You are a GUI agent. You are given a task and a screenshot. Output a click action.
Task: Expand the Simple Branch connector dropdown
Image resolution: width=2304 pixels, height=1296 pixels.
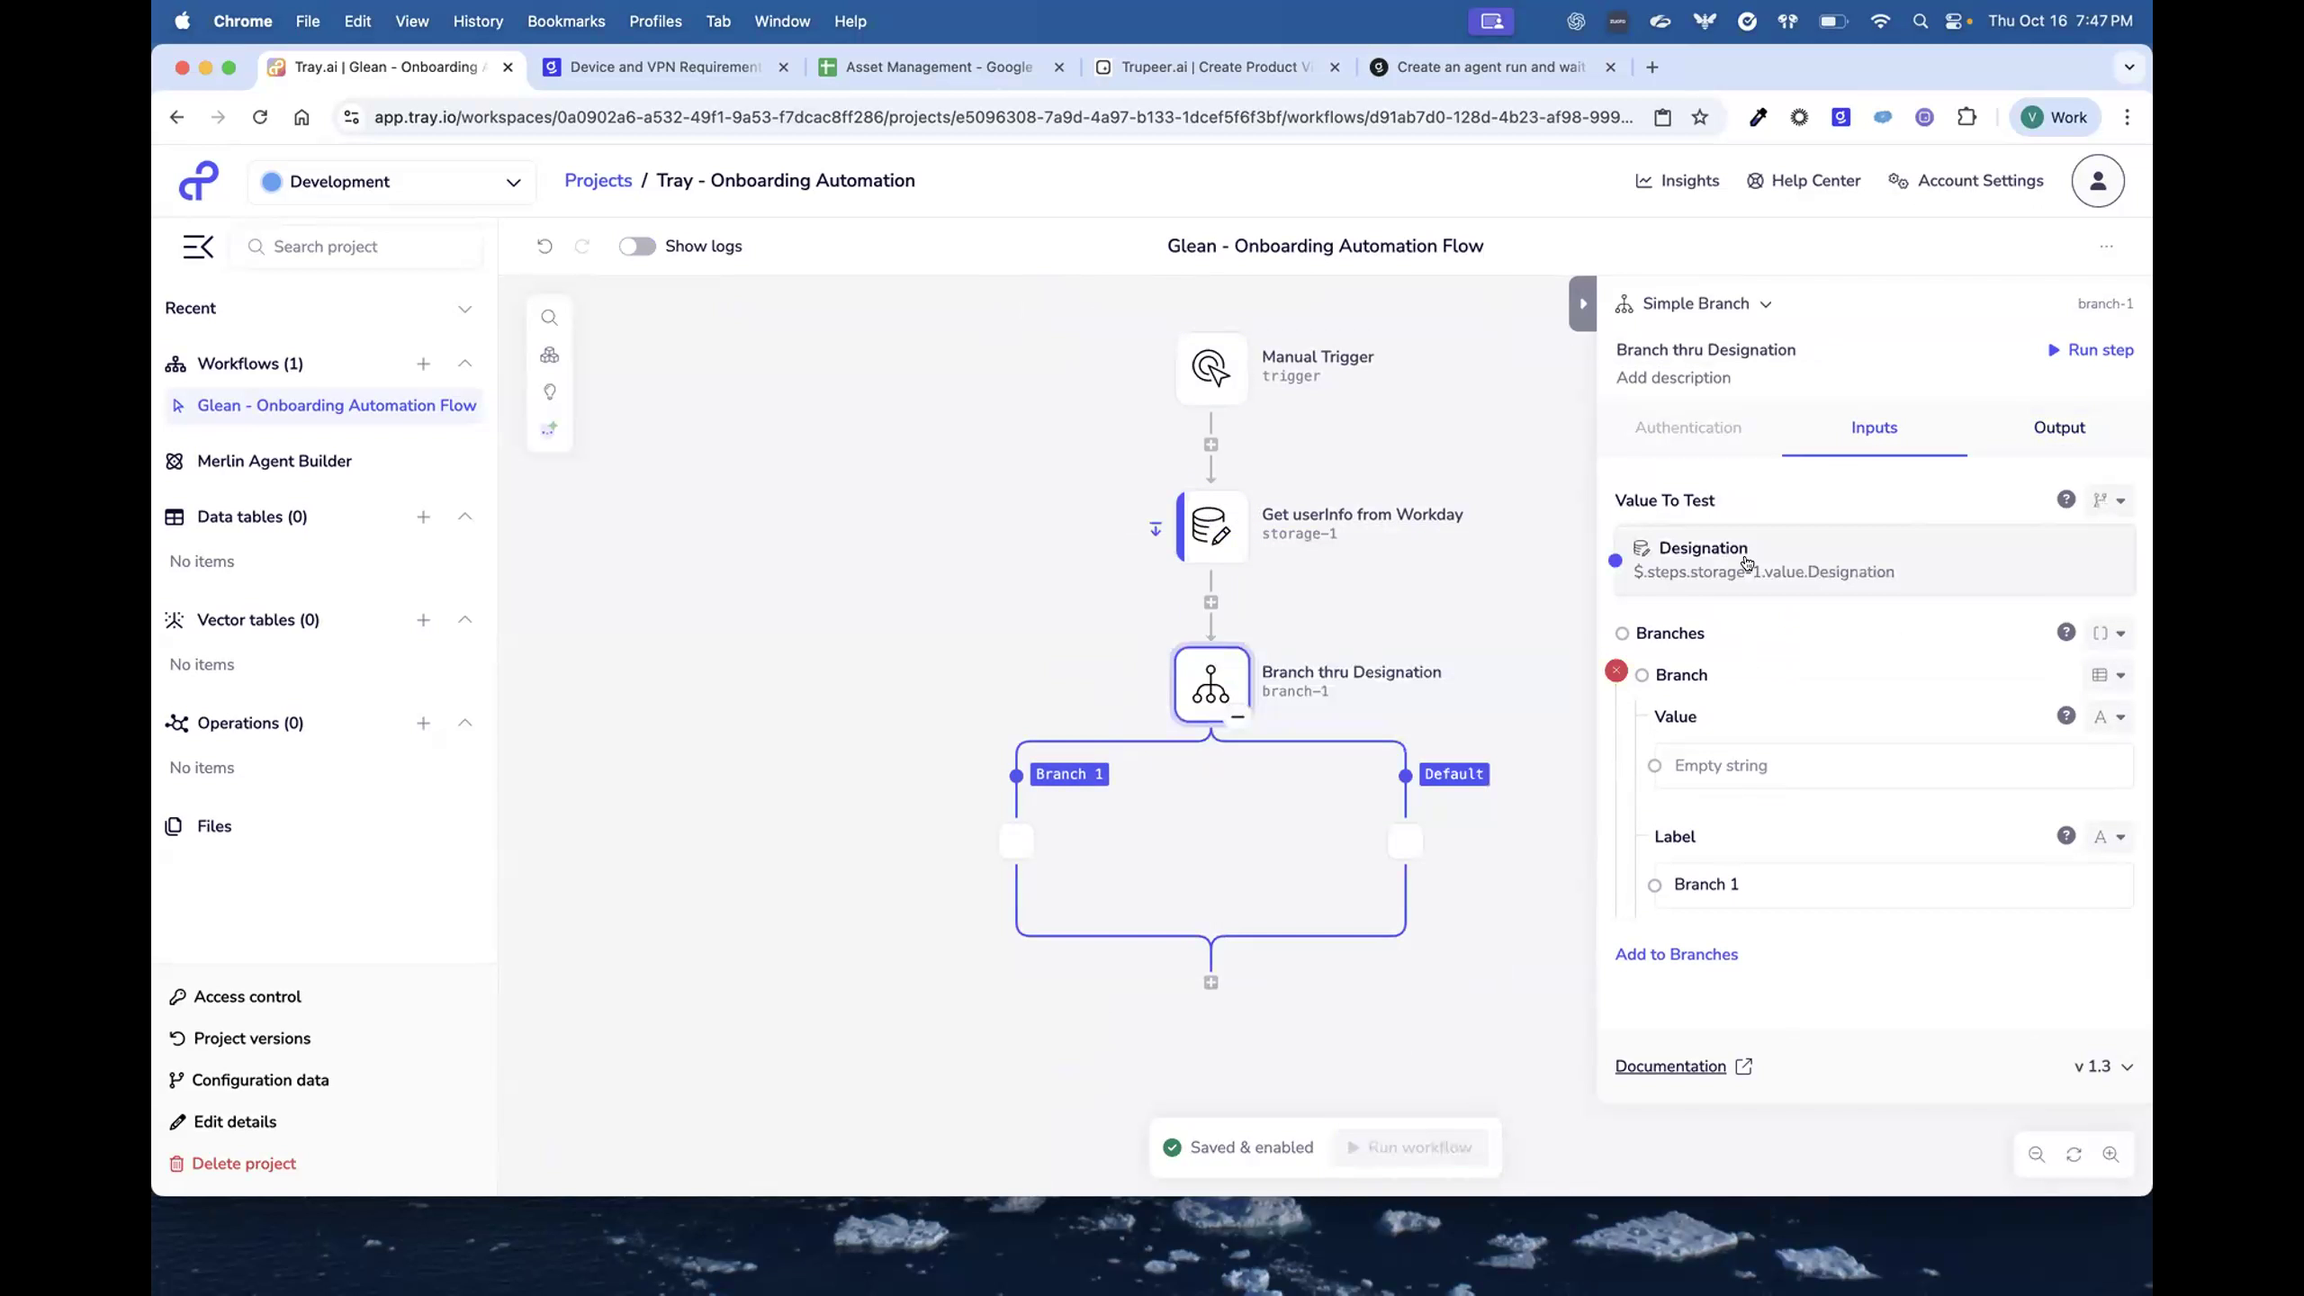(x=1767, y=304)
